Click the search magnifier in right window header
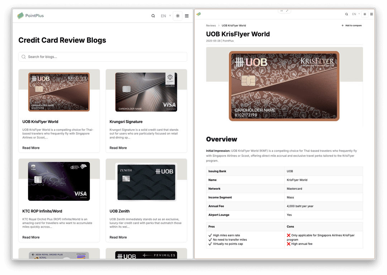The height and width of the screenshot is (275, 387). click(x=347, y=14)
